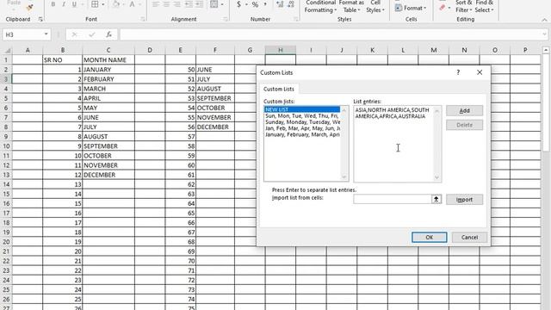Click the Format Painter brush icon
The image size is (551, 310).
[30, 8]
